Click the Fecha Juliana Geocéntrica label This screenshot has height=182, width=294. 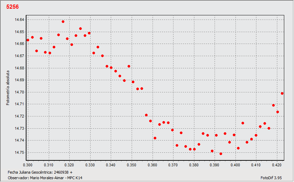click(40, 172)
